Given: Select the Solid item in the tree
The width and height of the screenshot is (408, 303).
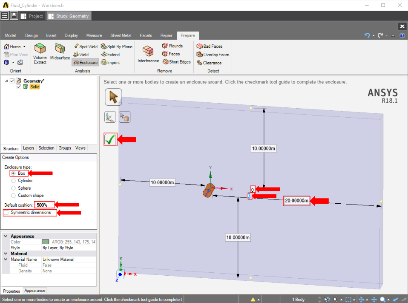Looking at the screenshot, I should click(x=34, y=87).
